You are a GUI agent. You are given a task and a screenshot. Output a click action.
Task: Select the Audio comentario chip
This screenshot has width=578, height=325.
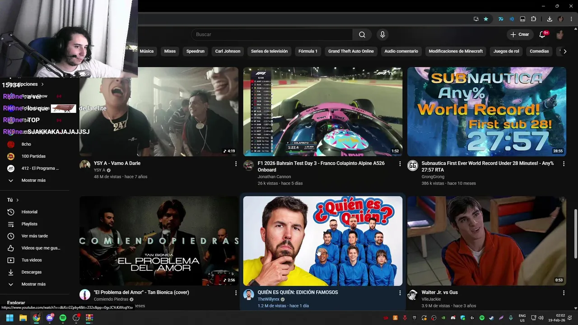pyautogui.click(x=401, y=51)
